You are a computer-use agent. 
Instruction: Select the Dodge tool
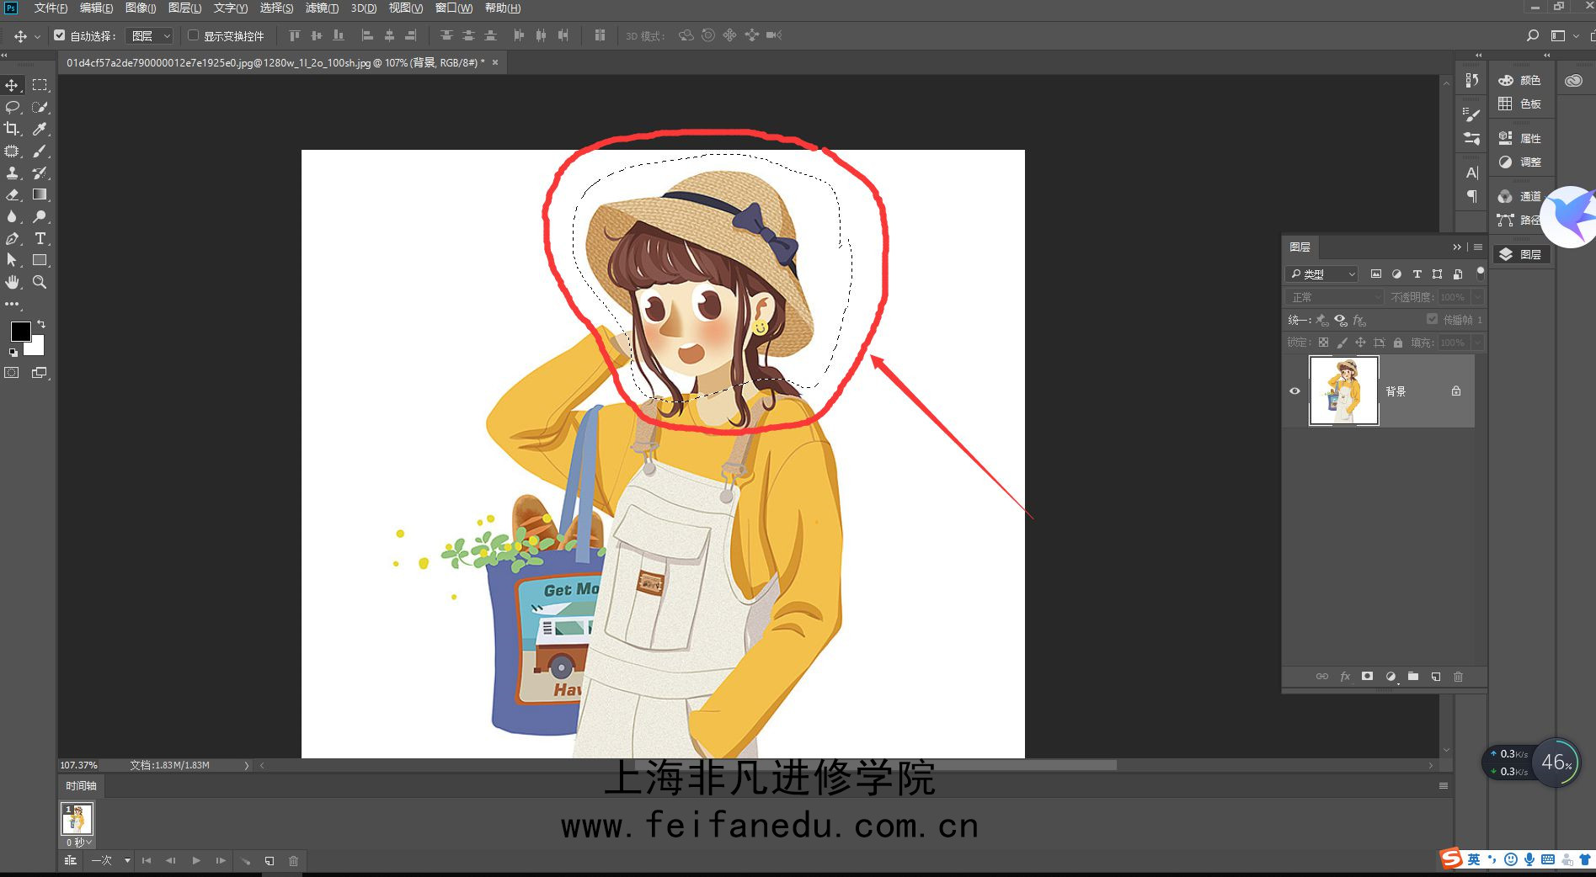tap(40, 216)
